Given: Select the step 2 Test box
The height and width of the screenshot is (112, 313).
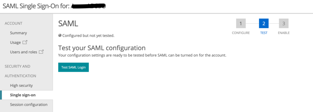Looking at the screenshot, I should pos(264,23).
